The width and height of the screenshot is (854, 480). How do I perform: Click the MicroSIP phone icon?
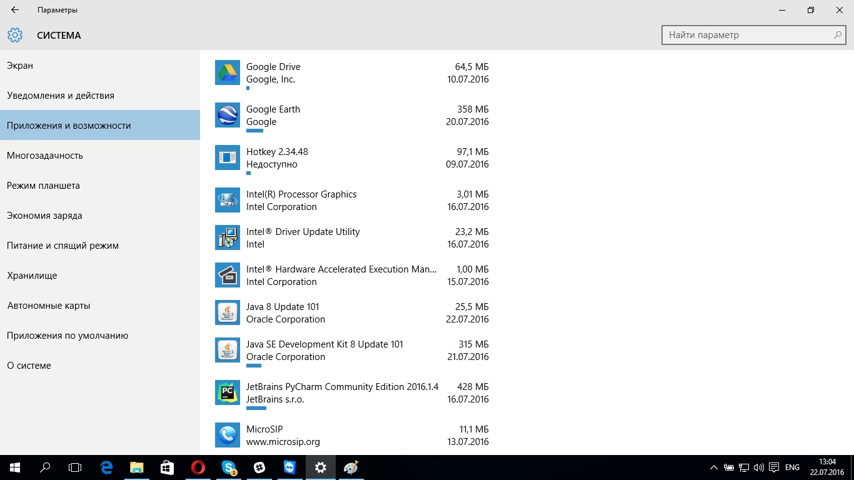(228, 435)
